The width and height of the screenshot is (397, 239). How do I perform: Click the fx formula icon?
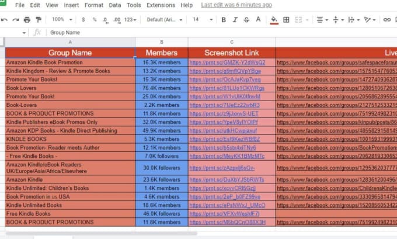37,32
